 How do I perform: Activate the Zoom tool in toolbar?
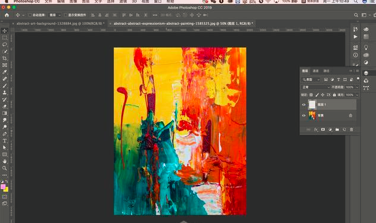[x=5, y=168]
